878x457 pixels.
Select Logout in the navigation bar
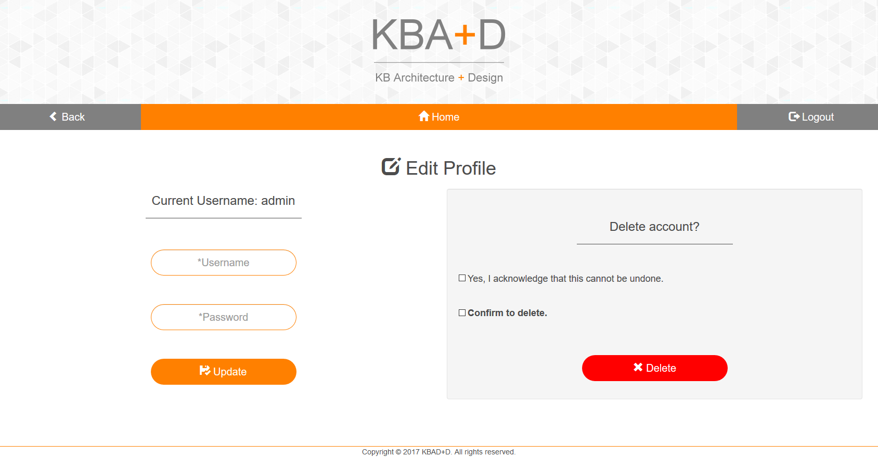[807, 117]
